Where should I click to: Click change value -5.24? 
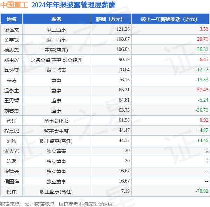pos(203,100)
